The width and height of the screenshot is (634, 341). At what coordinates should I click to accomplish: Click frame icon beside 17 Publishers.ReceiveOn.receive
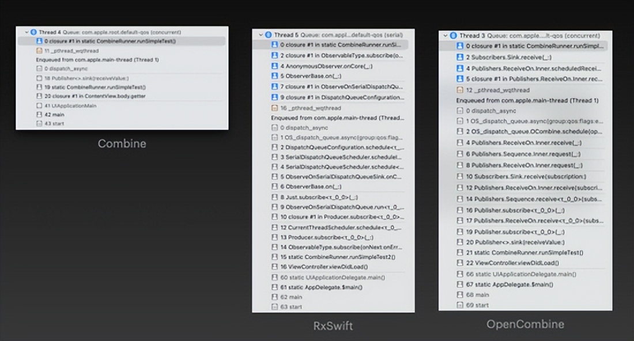click(460, 221)
